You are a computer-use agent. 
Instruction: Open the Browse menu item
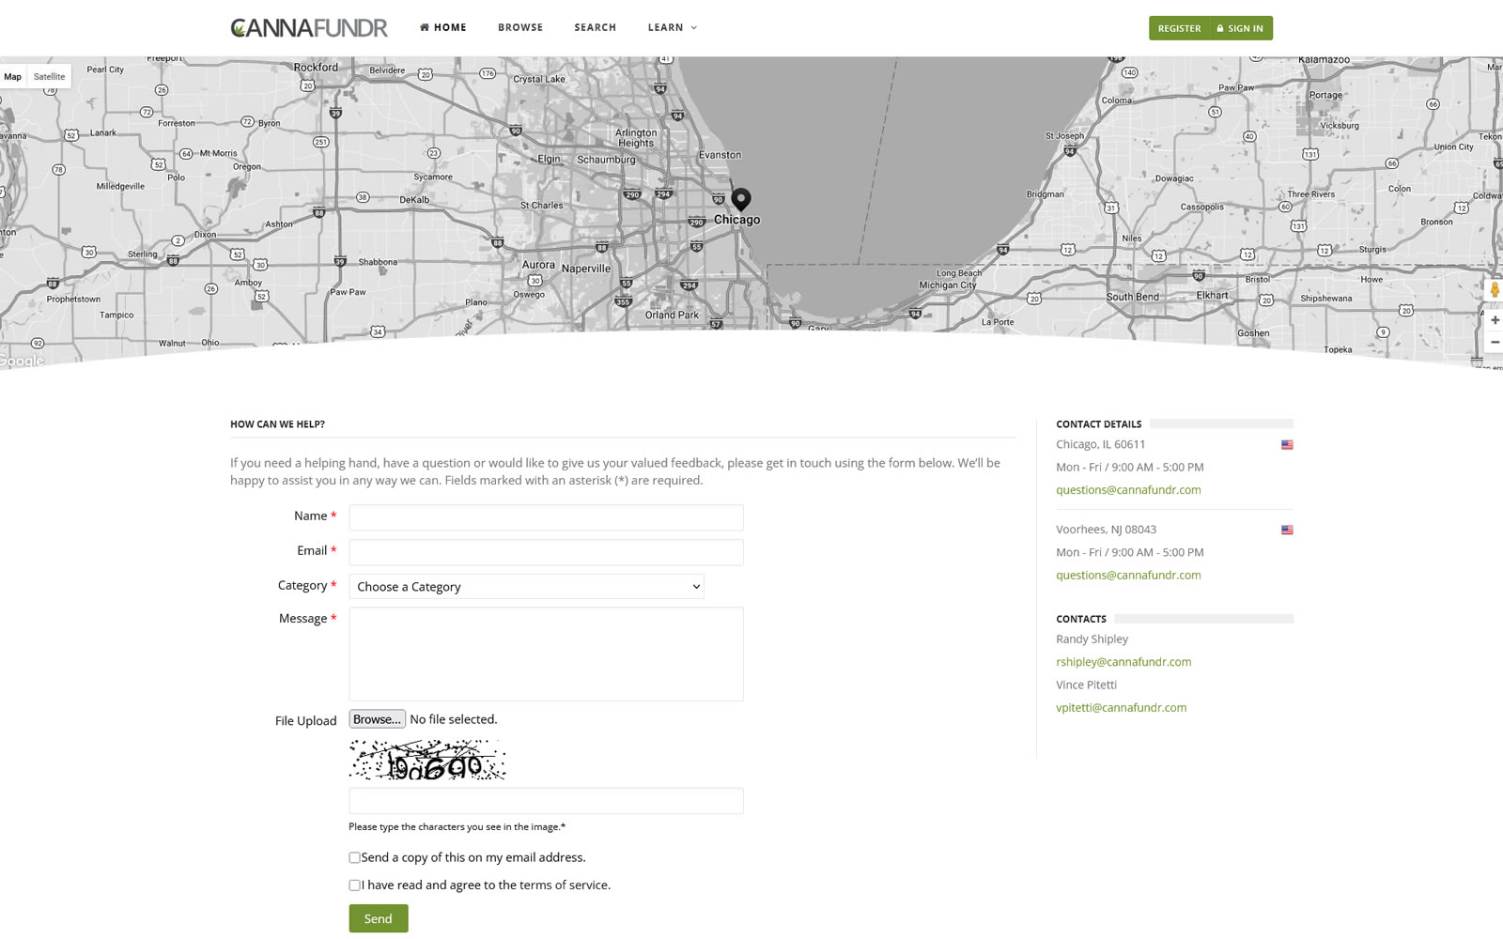(x=520, y=27)
